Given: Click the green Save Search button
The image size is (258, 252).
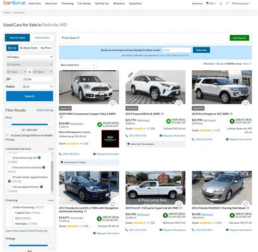Looking at the screenshot, I should point(239,38).
